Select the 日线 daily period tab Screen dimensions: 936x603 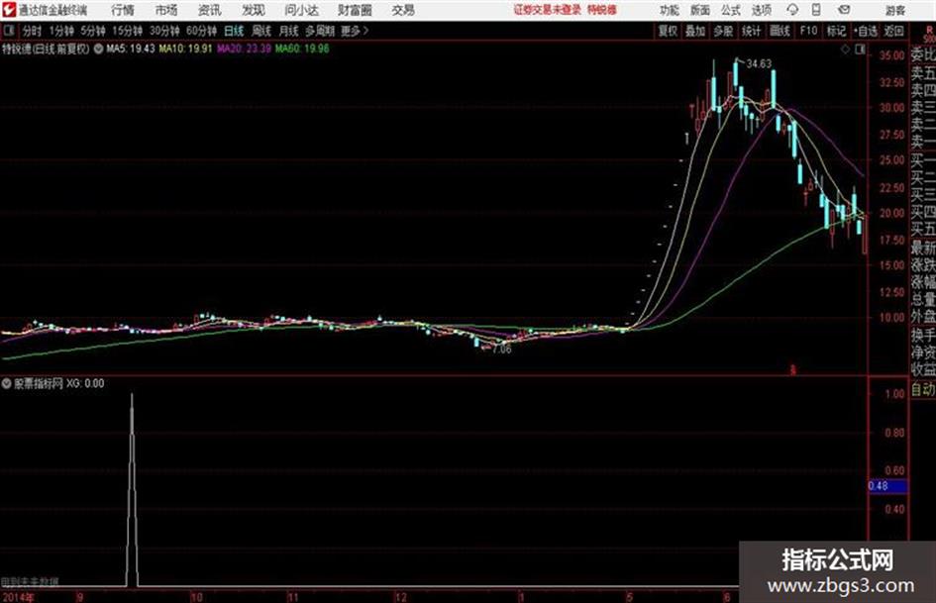coord(234,31)
